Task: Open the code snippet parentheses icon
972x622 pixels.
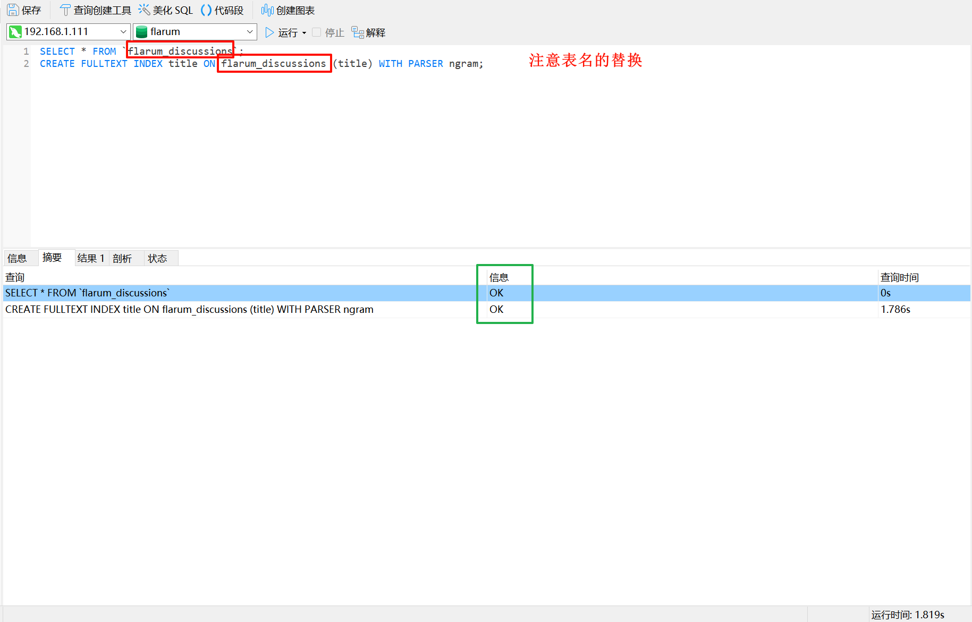Action: (206, 10)
